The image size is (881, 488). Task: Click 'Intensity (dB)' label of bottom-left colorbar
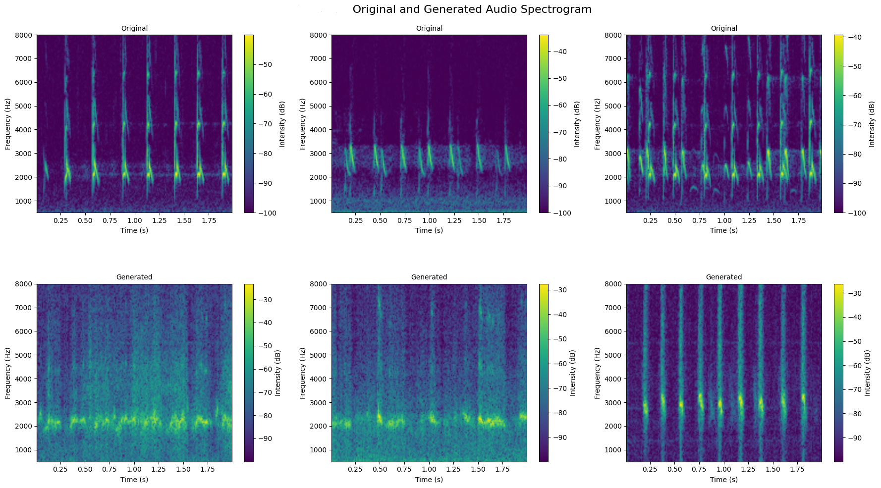pyautogui.click(x=277, y=373)
